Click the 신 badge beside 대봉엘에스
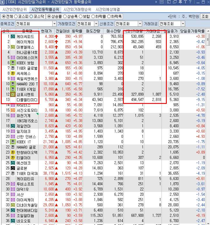This screenshot has width=210, height=225. tap(13, 47)
